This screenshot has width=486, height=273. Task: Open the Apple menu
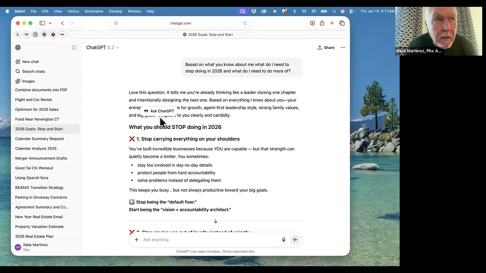coord(7,11)
